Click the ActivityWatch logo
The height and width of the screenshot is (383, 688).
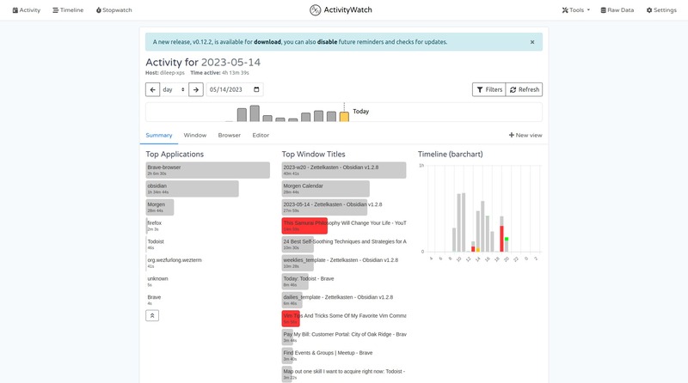coord(341,10)
